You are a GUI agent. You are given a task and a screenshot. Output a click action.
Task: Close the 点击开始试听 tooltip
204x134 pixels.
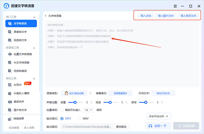167,116
